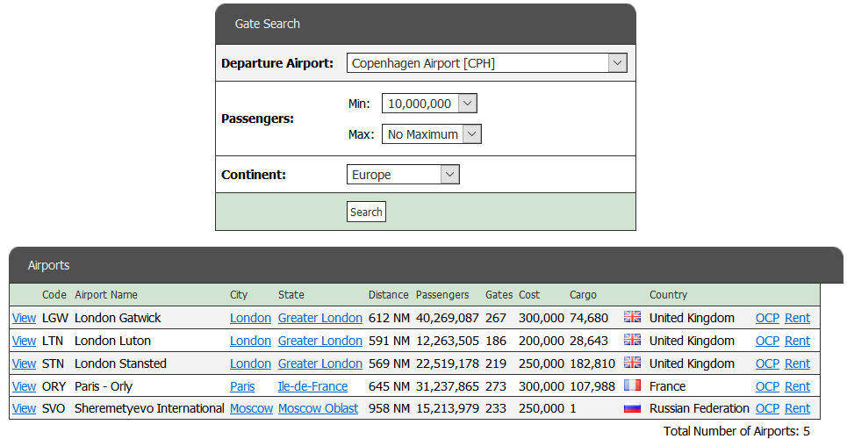847x439 pixels.
Task: Expand the Min passengers dropdown
Action: (x=429, y=104)
